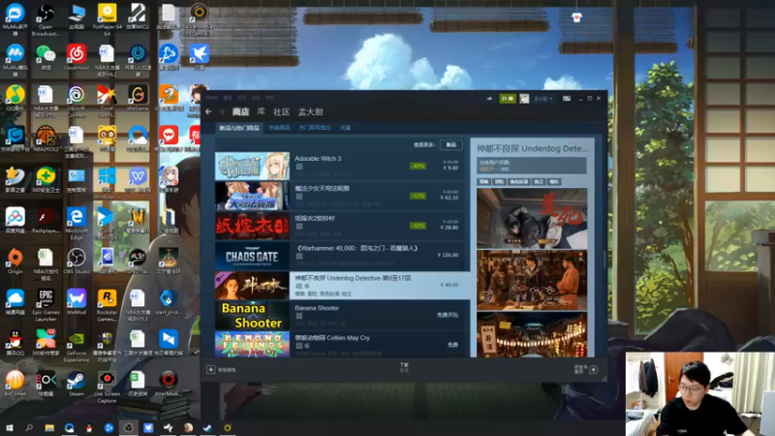Image resolution: width=775 pixels, height=436 pixels.
Task: Click Chaos Gate capsule image
Action: pyautogui.click(x=252, y=256)
